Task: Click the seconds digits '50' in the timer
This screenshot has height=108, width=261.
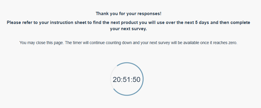Action: [137, 80]
